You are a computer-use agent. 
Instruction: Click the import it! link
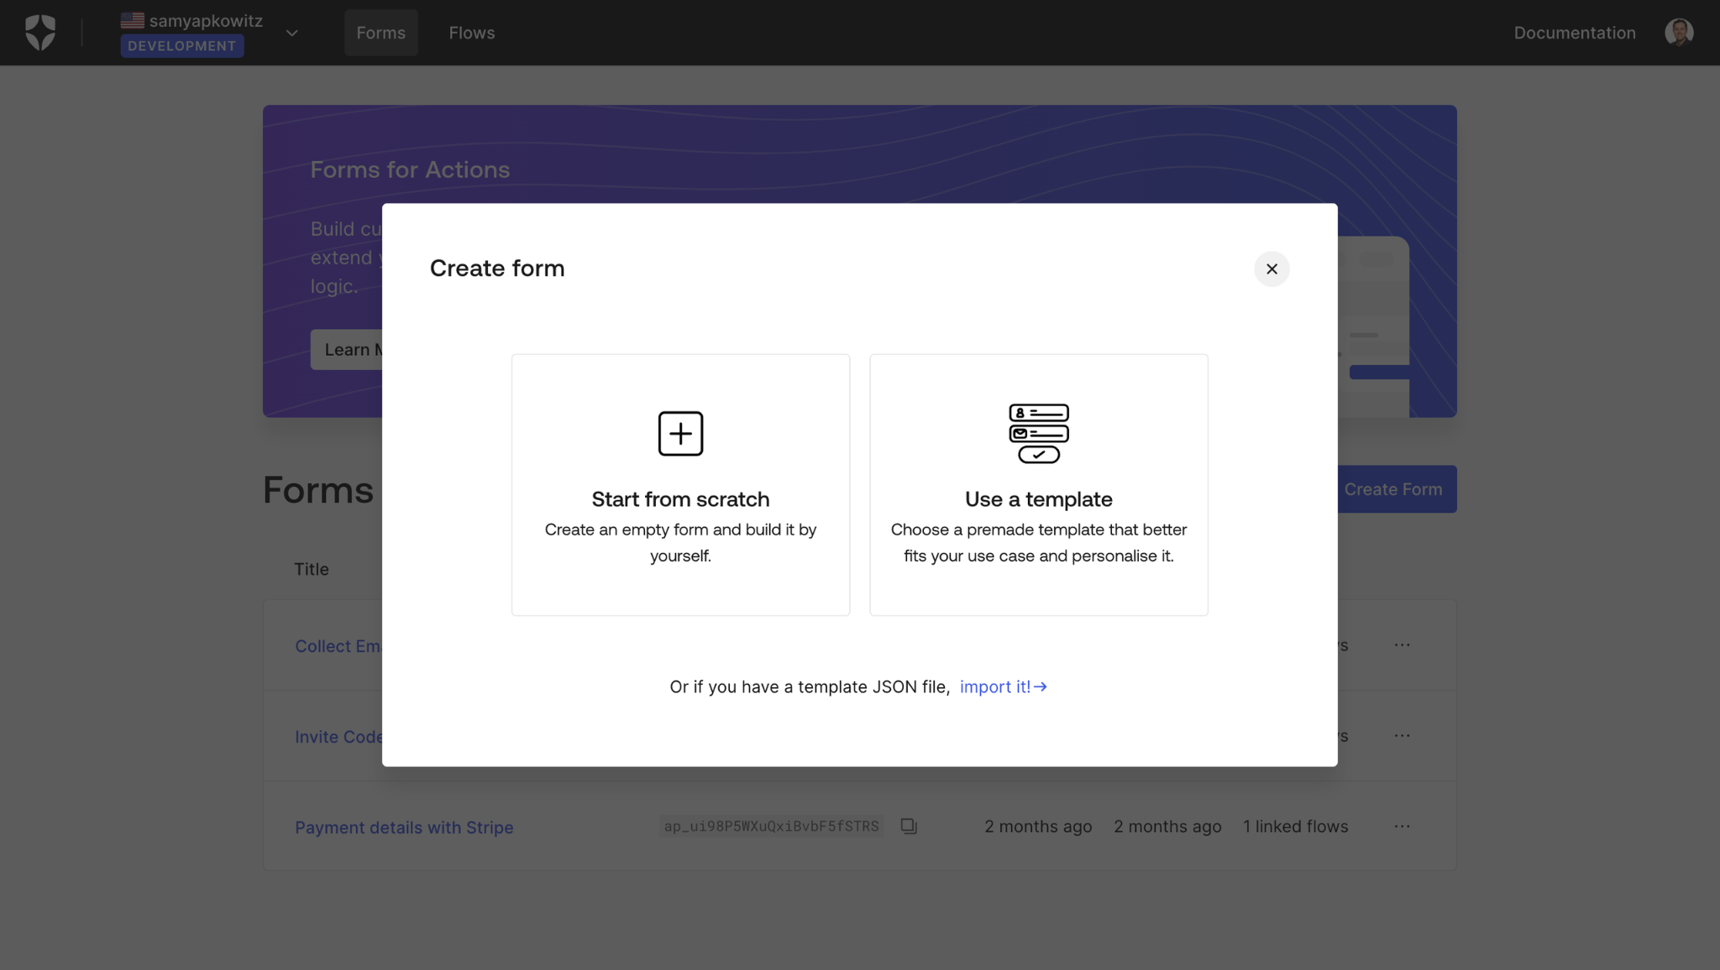pyautogui.click(x=1003, y=687)
